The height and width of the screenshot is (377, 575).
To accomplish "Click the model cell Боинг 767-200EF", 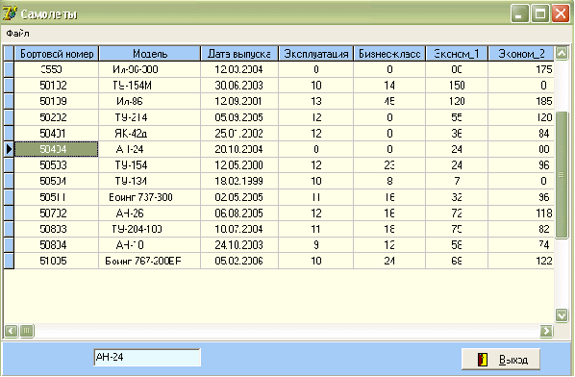I will click(x=150, y=262).
